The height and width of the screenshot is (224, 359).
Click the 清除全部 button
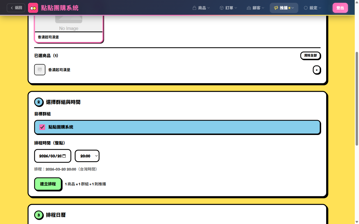[310, 55]
